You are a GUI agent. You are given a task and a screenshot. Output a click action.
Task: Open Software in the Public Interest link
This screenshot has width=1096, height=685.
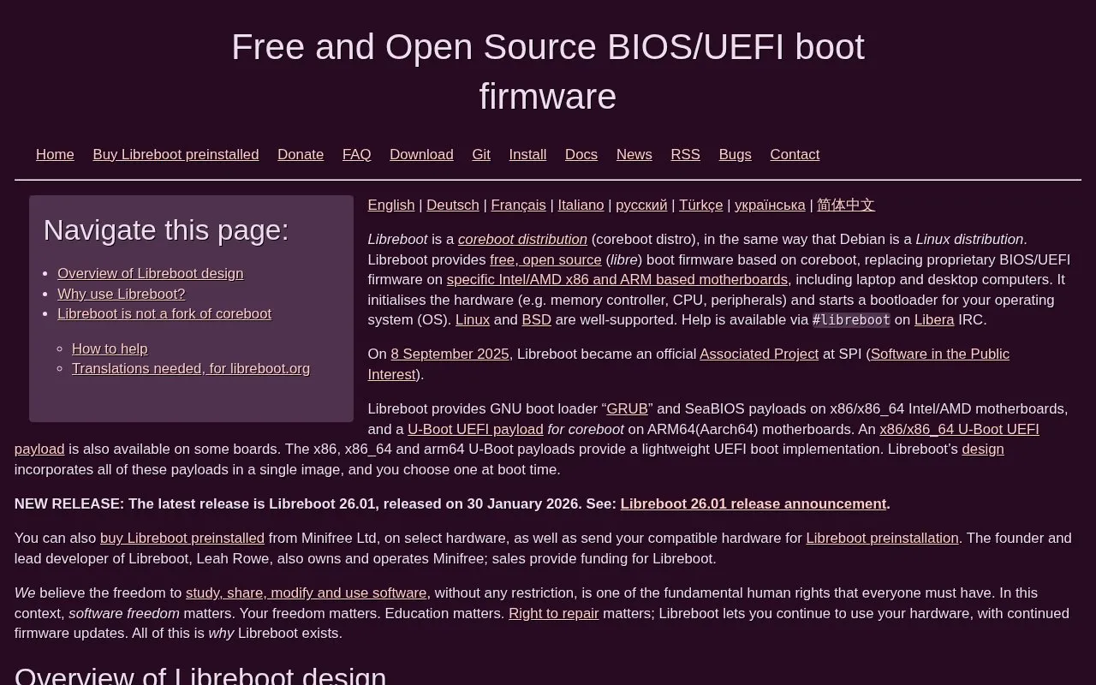[x=939, y=354]
